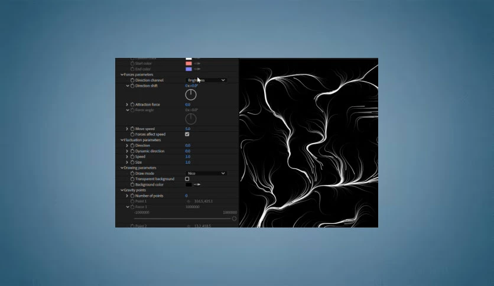Click the Direction shift angle dial
Screen dimensions: 494x286
[x=191, y=95]
